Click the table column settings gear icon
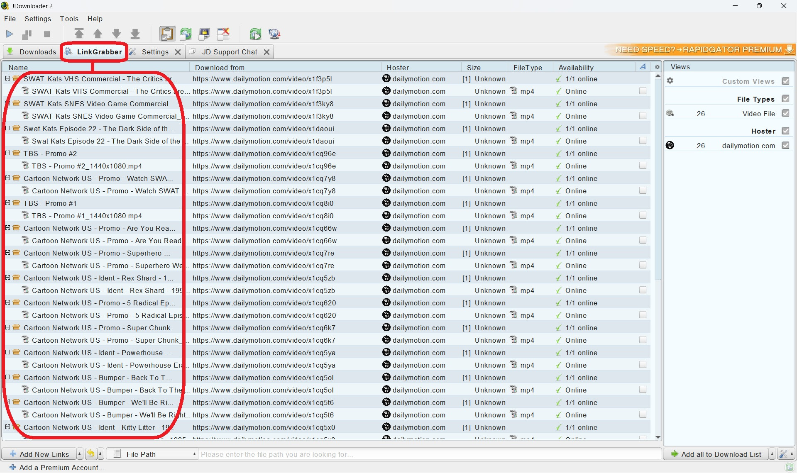The width and height of the screenshot is (797, 473). 657,67
